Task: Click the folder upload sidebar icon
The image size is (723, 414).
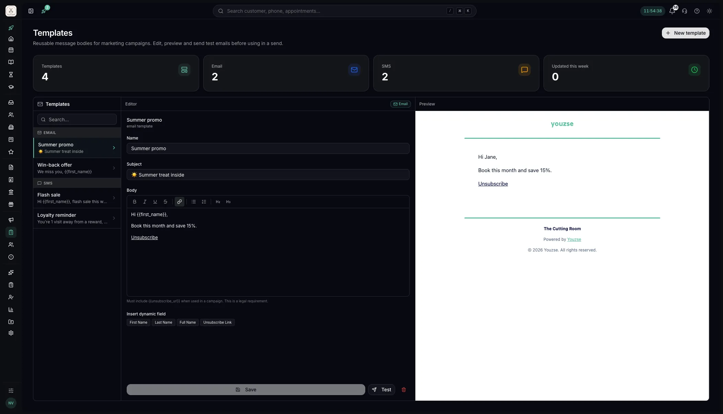Action: 11,322
